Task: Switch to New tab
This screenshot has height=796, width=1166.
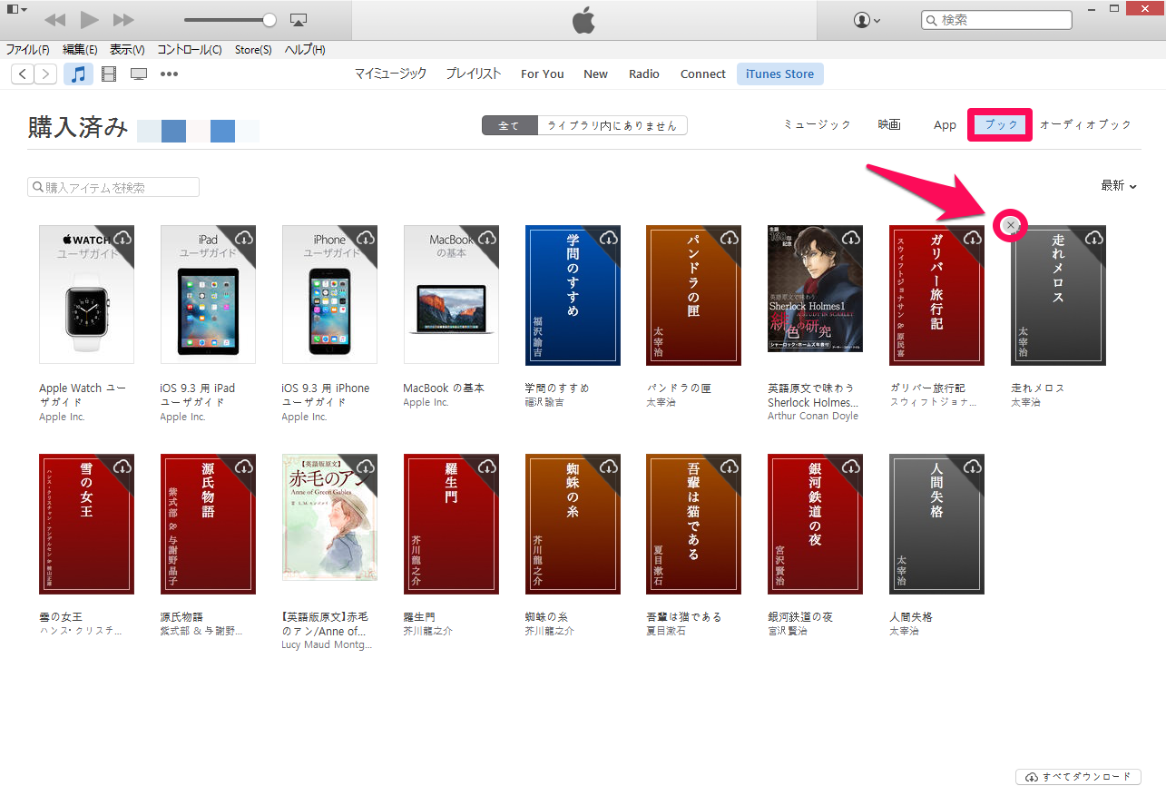Action: click(x=596, y=74)
